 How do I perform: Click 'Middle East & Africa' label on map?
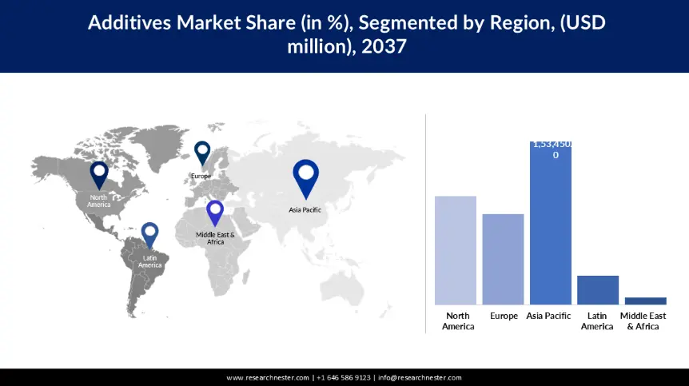point(215,238)
